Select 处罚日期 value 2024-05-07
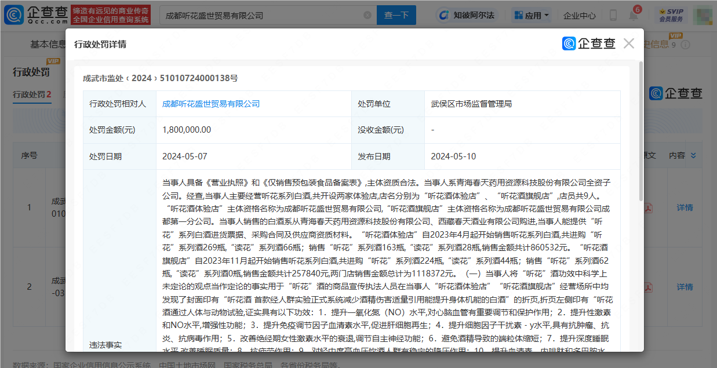 point(253,156)
